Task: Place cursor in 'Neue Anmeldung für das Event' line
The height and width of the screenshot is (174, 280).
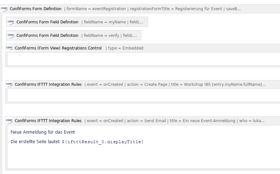Action: [x=43, y=132]
